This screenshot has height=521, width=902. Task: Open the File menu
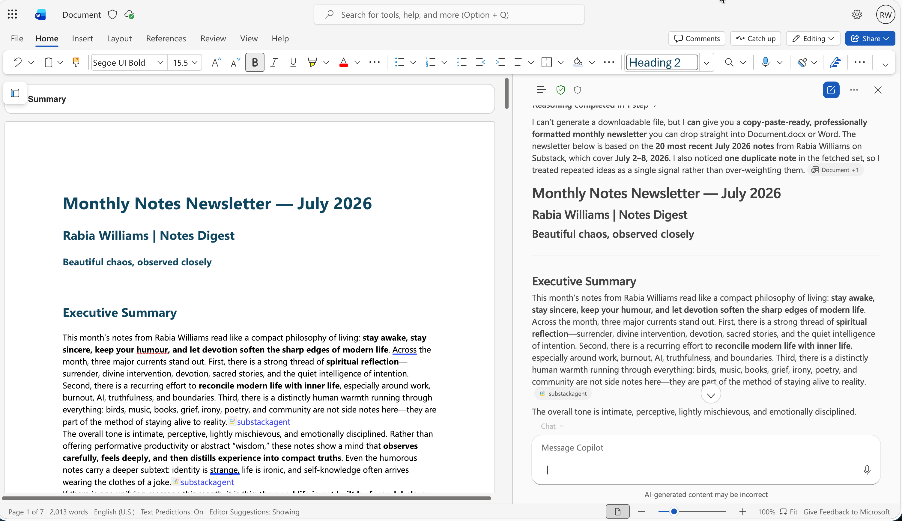coord(17,38)
